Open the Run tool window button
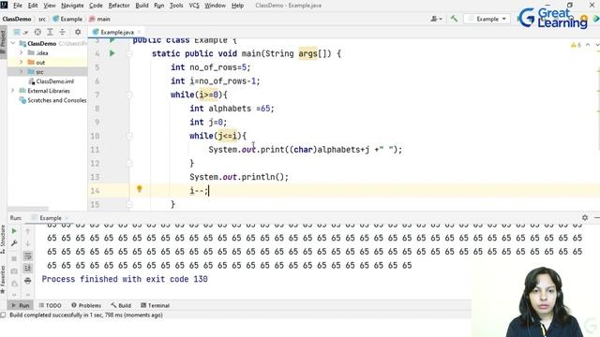The height and width of the screenshot is (337, 600). coord(21,305)
